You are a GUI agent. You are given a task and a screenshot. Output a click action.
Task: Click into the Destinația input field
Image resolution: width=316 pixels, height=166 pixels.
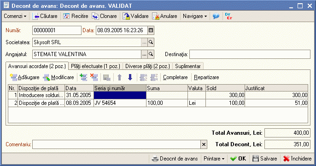tap(250, 54)
